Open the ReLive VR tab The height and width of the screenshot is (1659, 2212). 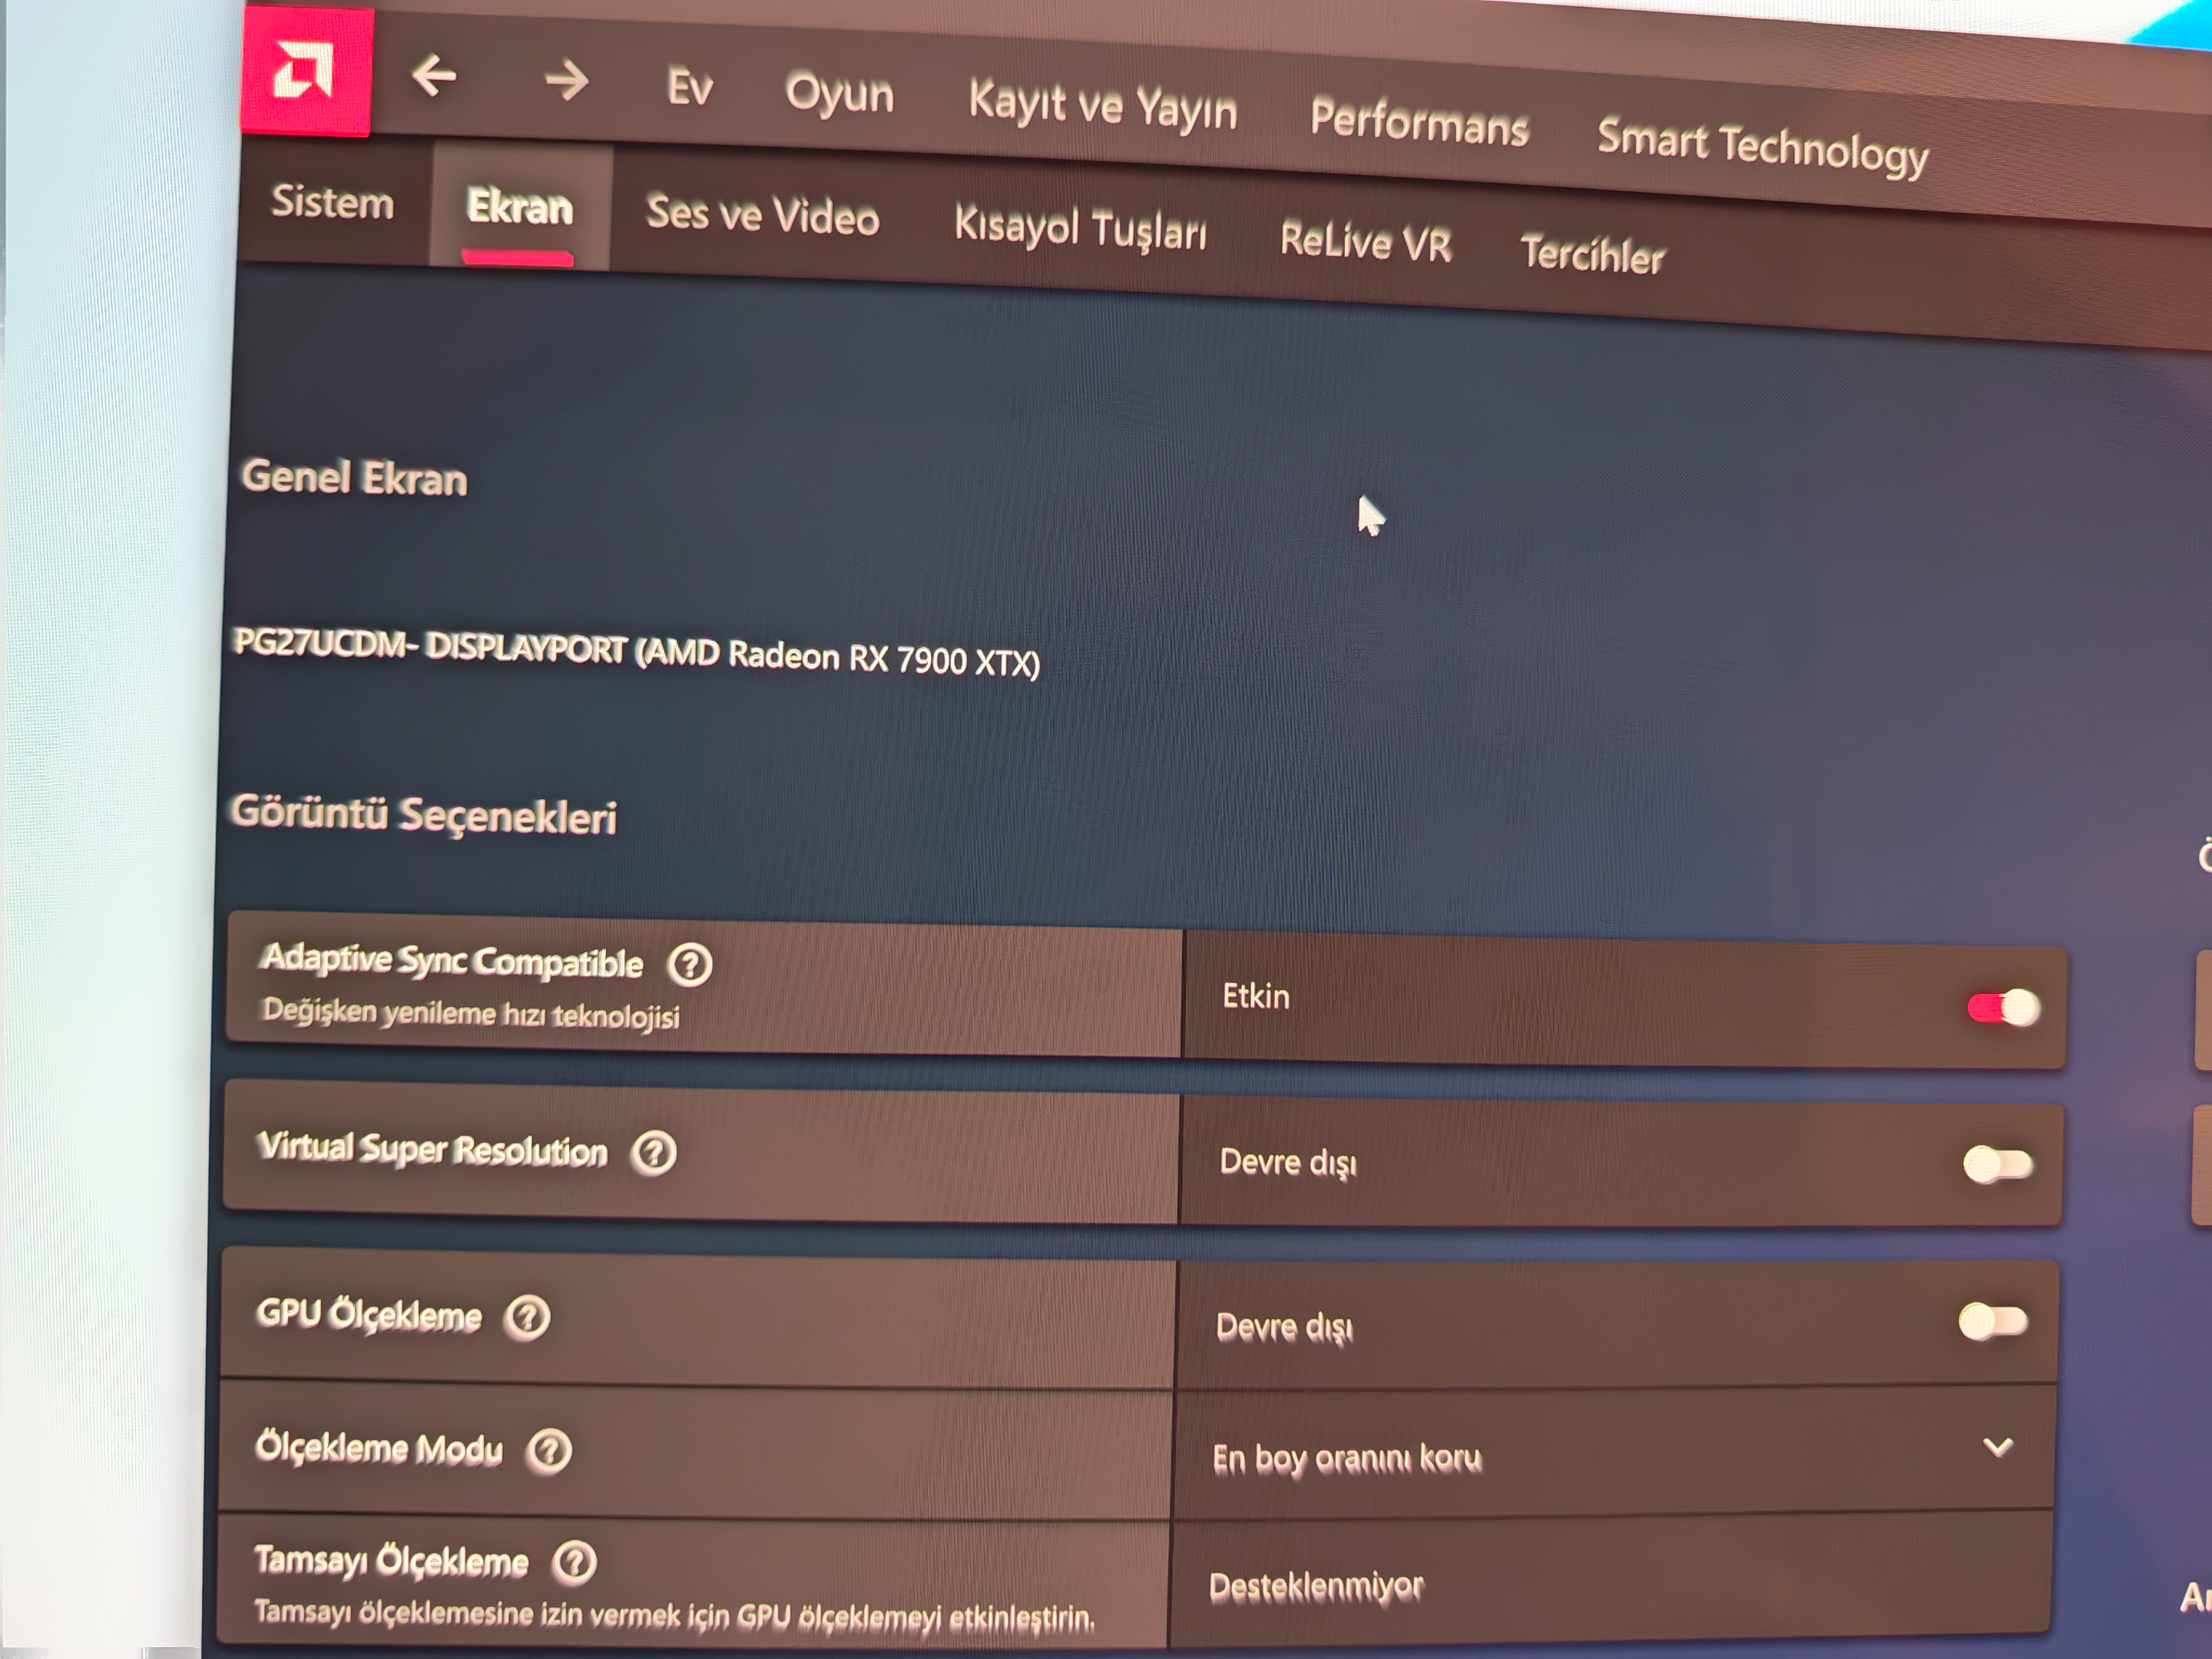pyautogui.click(x=1365, y=241)
